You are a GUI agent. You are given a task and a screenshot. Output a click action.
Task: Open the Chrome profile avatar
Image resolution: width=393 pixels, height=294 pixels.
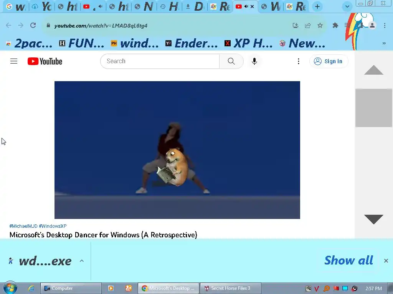click(x=372, y=26)
